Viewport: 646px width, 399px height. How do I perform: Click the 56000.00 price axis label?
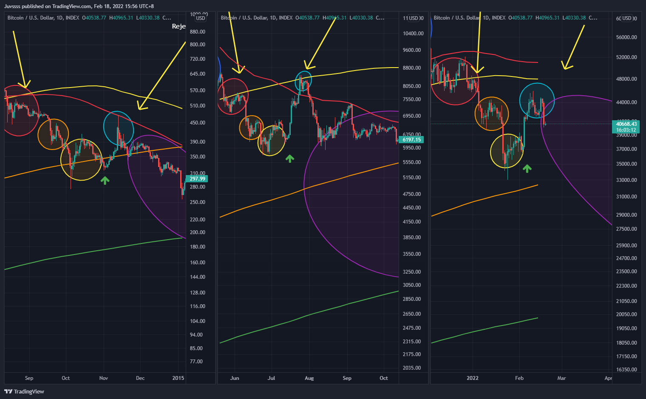tap(626, 37)
